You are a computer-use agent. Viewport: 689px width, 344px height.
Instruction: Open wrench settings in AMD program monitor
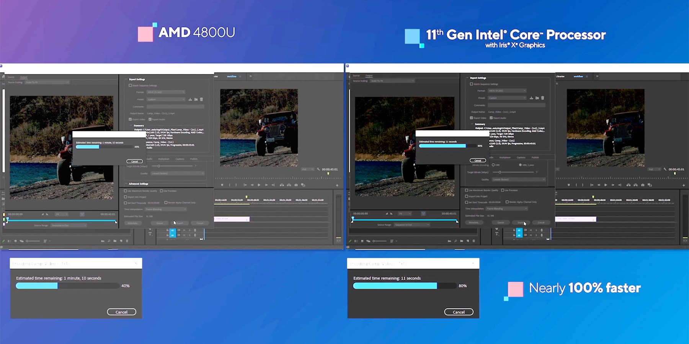pos(318,169)
